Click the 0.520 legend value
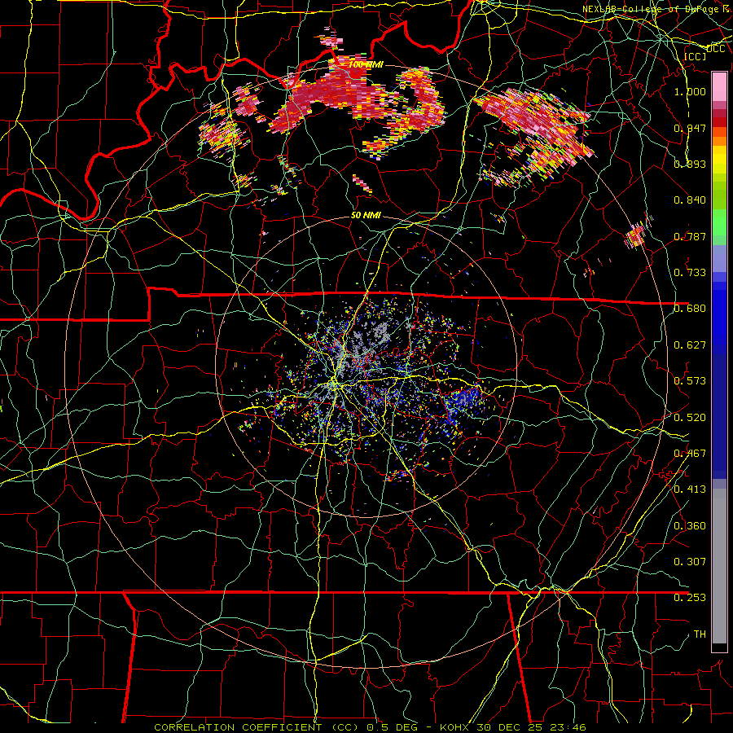Screen dimensions: 733x733 coord(690,418)
